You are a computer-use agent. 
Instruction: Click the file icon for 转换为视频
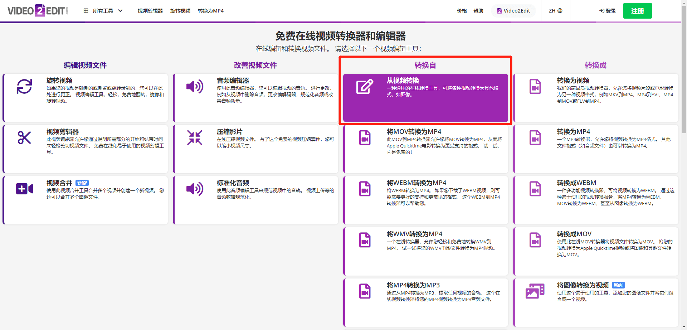click(x=535, y=87)
